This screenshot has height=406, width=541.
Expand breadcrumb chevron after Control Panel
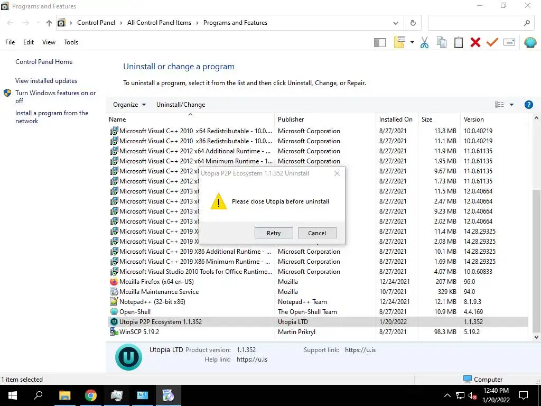coord(121,23)
